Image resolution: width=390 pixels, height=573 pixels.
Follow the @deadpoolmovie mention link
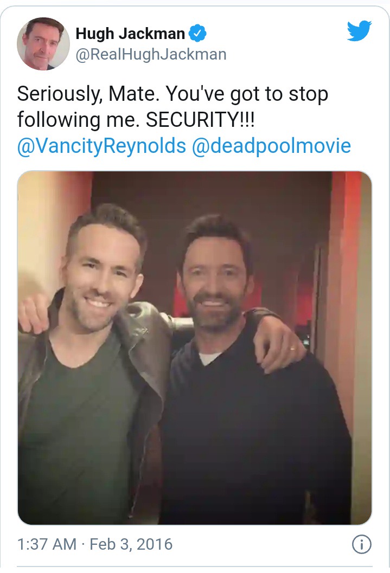[271, 145]
